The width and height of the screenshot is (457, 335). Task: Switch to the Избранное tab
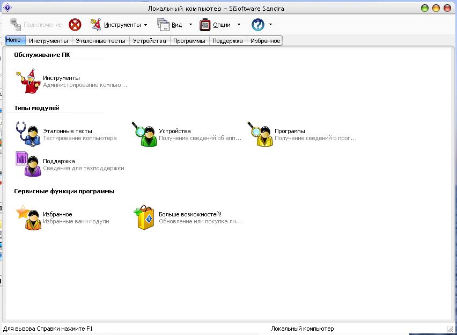pos(264,41)
